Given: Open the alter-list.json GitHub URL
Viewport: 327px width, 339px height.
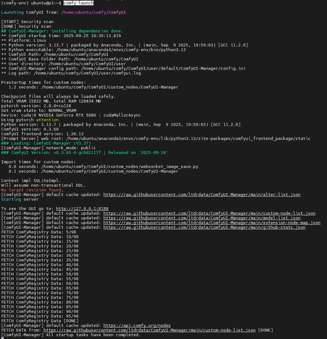Looking at the screenshot, I should point(202,194).
